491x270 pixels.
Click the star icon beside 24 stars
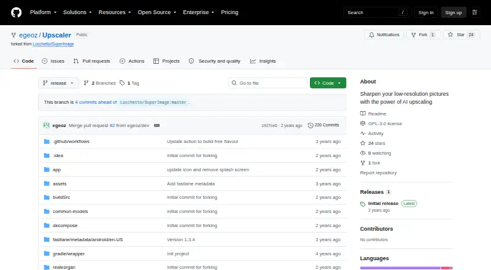(x=363, y=143)
